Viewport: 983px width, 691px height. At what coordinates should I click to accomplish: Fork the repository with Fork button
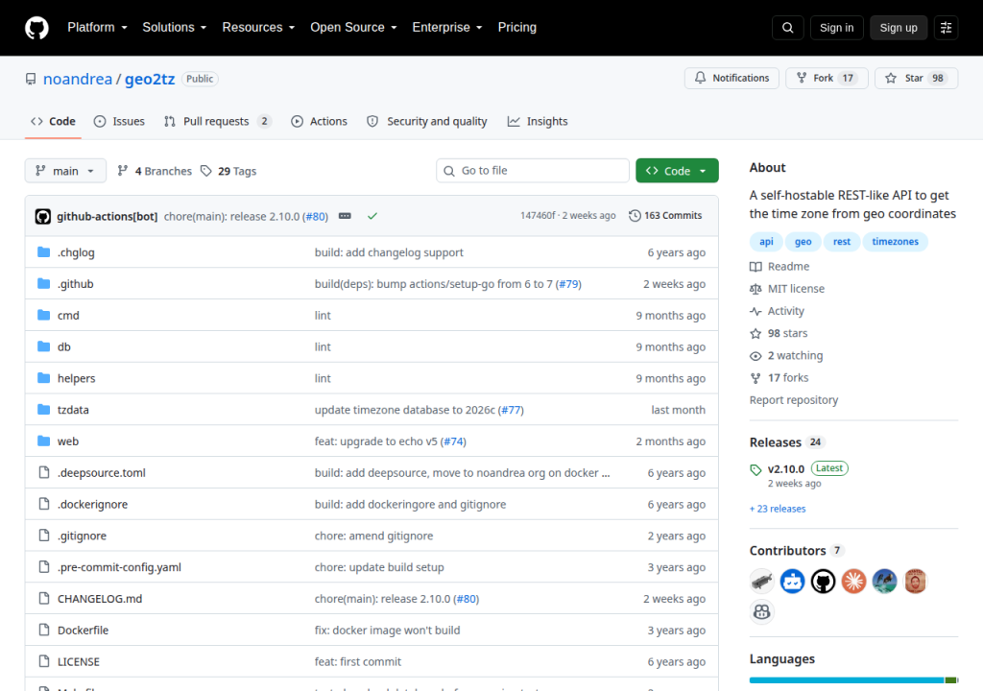click(827, 79)
